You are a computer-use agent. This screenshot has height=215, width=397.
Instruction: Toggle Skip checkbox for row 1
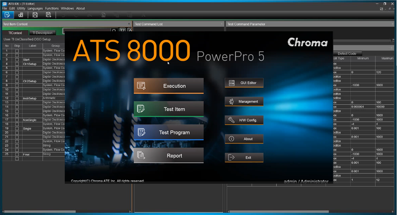tap(17, 51)
